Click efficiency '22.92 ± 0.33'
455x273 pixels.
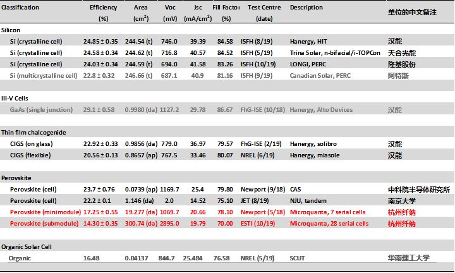(100, 144)
